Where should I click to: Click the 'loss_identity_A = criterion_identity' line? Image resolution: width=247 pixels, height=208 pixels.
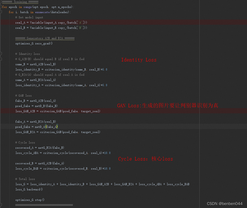tap(61, 85)
